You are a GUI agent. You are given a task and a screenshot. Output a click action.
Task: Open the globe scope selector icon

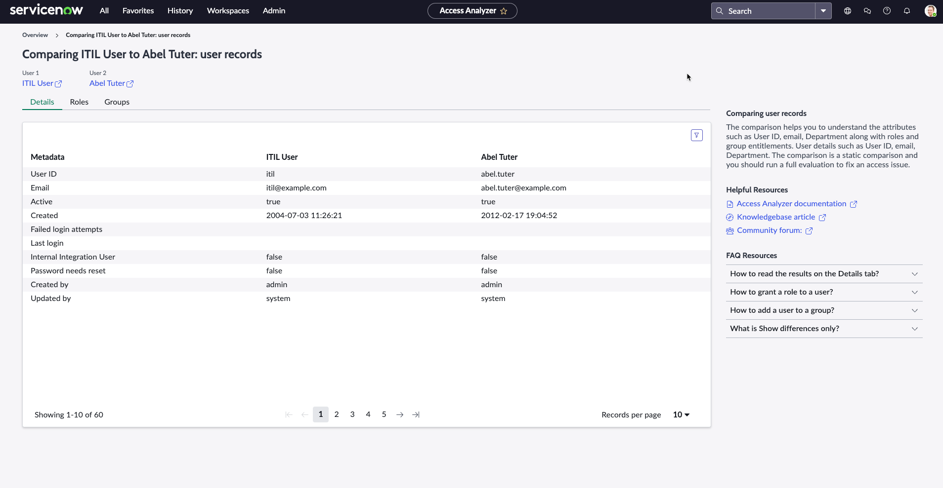[x=848, y=11]
